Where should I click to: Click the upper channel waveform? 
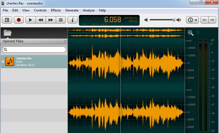click(x=126, y=63)
